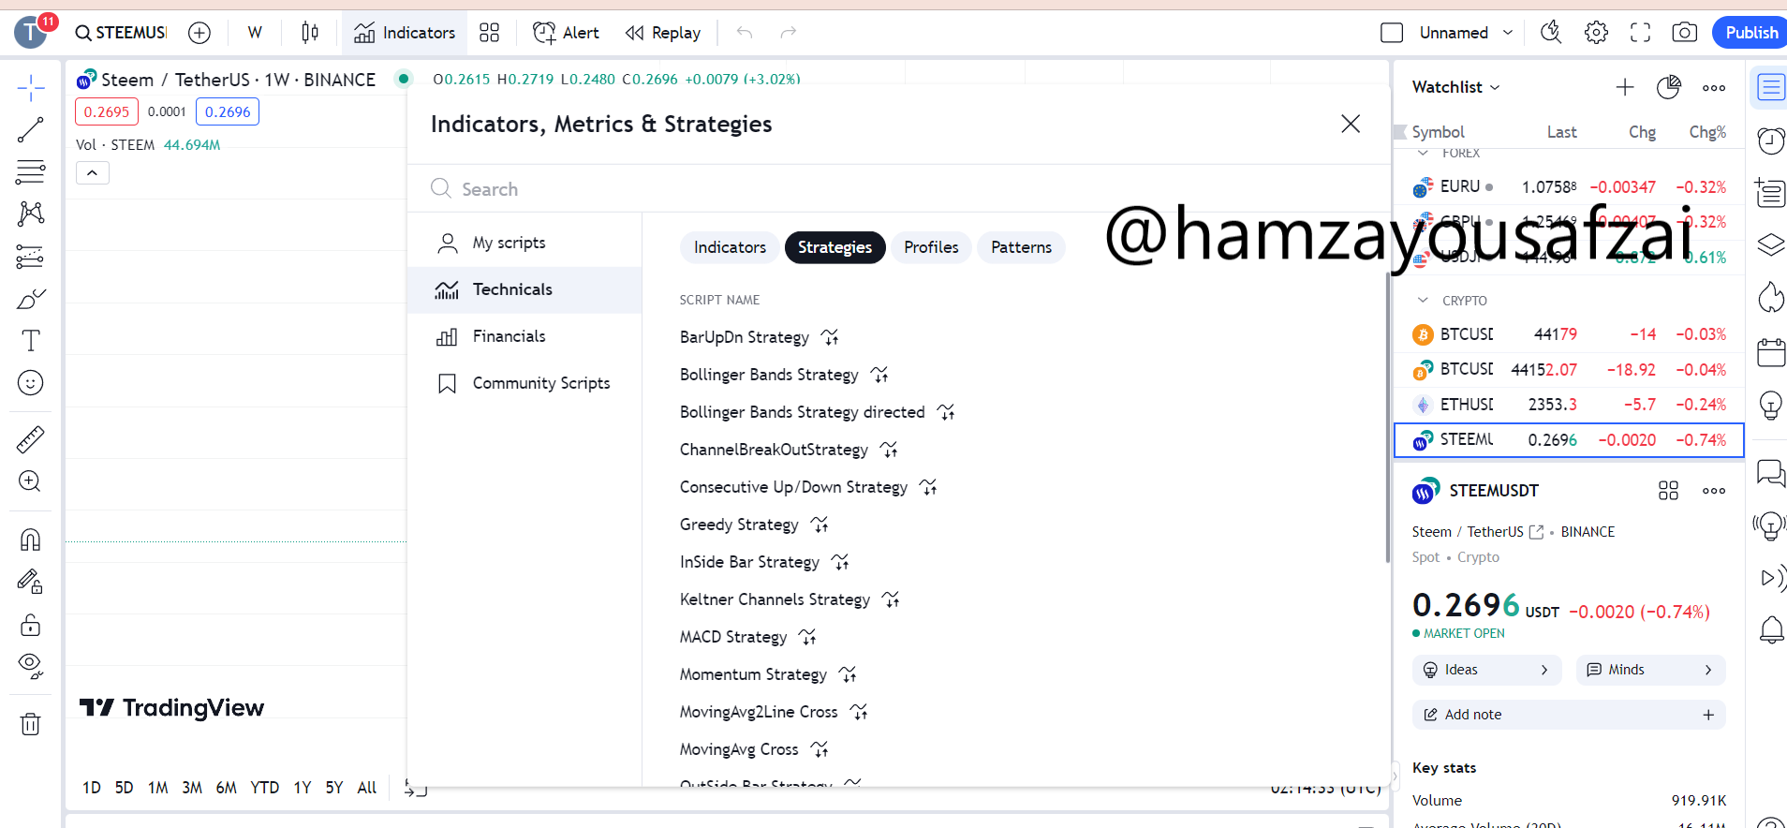The height and width of the screenshot is (828, 1787).
Task: Redo the last chart action
Action: point(789,33)
